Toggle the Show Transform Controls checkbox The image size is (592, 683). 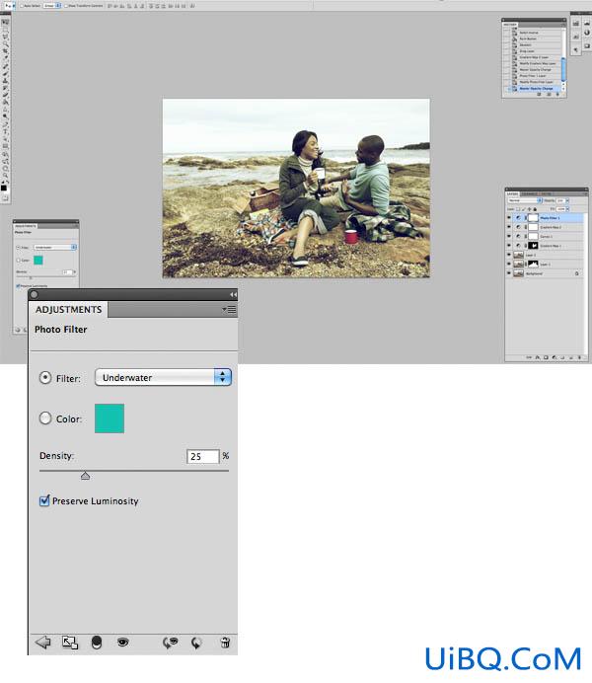[x=66, y=6]
